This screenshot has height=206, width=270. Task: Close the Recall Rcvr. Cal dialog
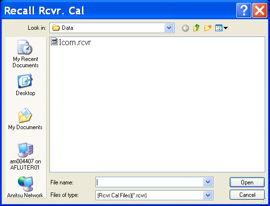coord(259,11)
